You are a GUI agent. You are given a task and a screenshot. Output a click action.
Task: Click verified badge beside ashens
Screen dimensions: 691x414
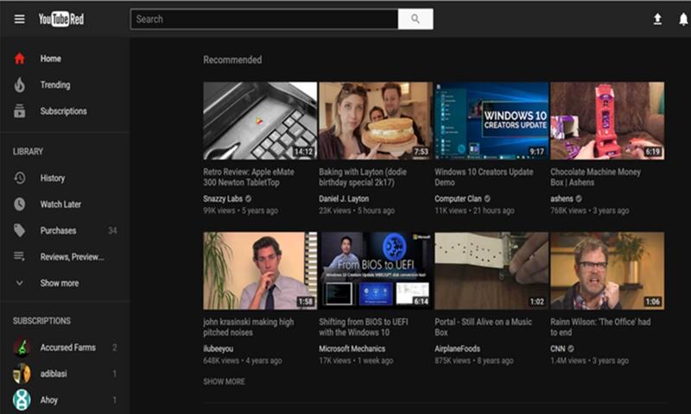coord(579,198)
